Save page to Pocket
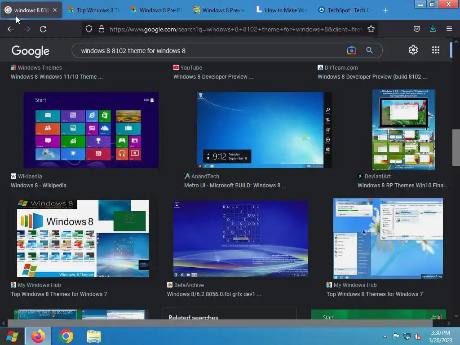 416,29
